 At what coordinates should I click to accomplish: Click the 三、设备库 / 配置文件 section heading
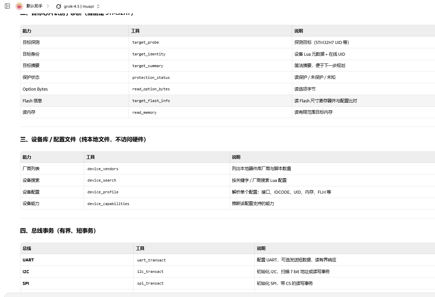point(83,140)
